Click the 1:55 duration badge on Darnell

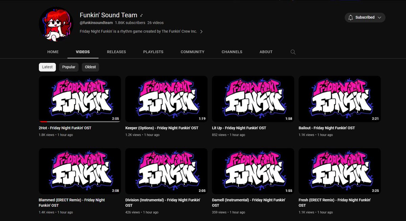point(289,191)
